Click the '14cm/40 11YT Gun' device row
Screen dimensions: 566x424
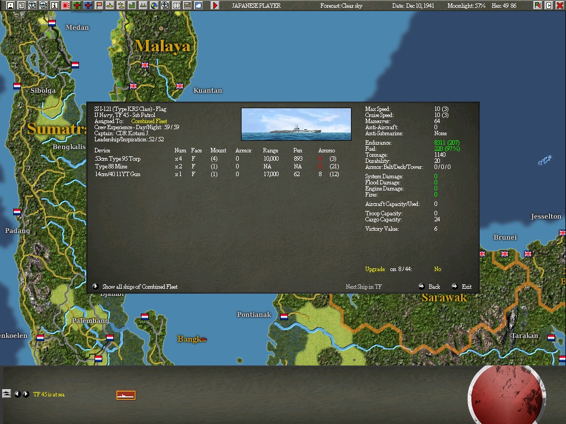217,174
